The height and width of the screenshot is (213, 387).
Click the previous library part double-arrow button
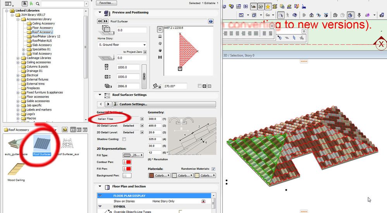tap(100, 21)
